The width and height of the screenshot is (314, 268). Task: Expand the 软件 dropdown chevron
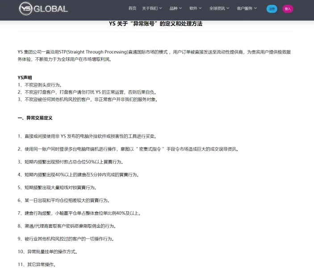(x=200, y=8)
